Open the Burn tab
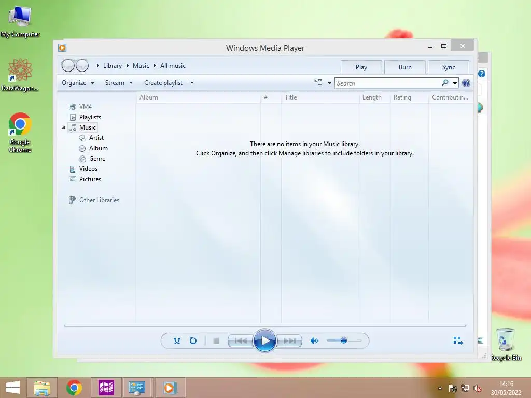Screen dimensions: 531x398 (x=405, y=67)
